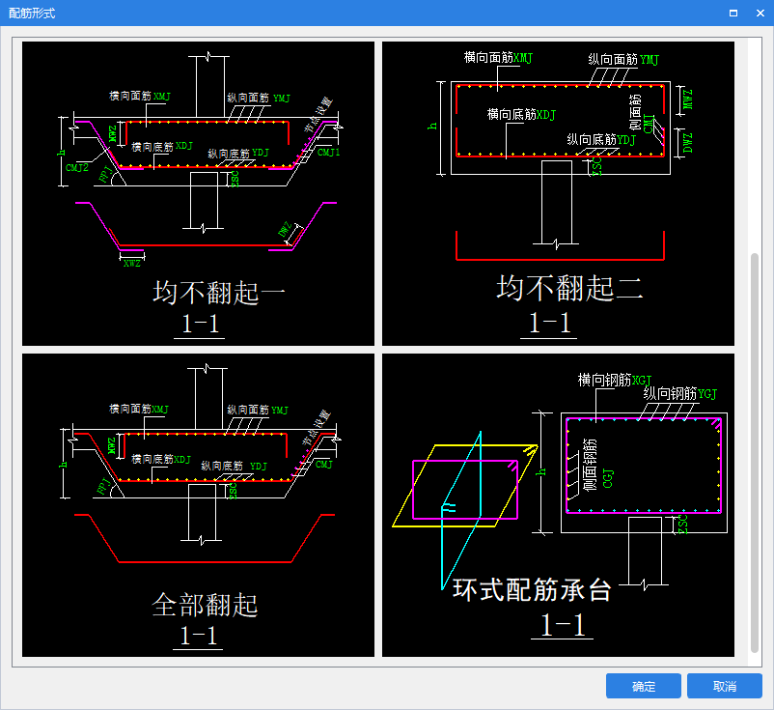
Task: Choose the 全部翻起 reinforcement diagram
Action: (x=198, y=505)
